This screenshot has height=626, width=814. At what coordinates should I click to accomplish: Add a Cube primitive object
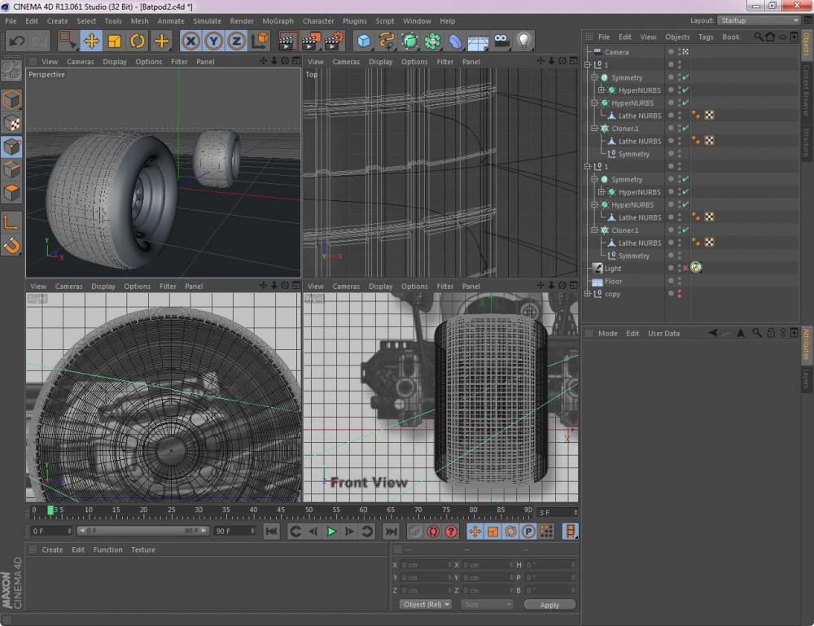(364, 41)
